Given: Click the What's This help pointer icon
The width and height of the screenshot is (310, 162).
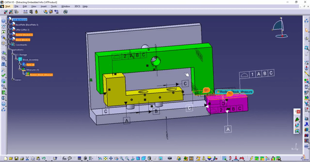Looking at the screenshot, I should (x=55, y=158).
